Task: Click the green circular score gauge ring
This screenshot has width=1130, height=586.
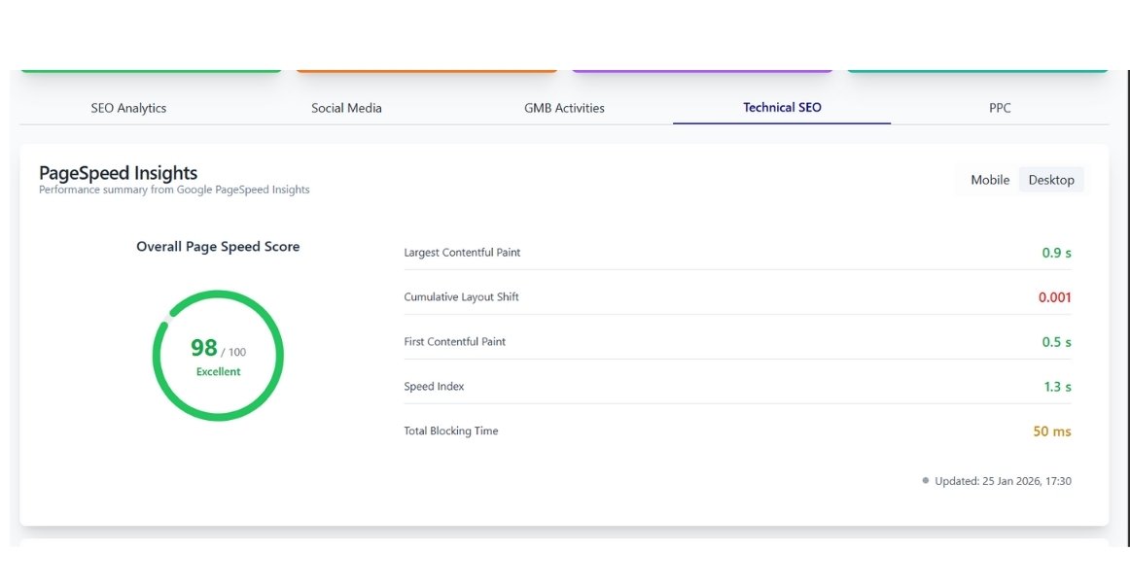Action: [x=218, y=293]
